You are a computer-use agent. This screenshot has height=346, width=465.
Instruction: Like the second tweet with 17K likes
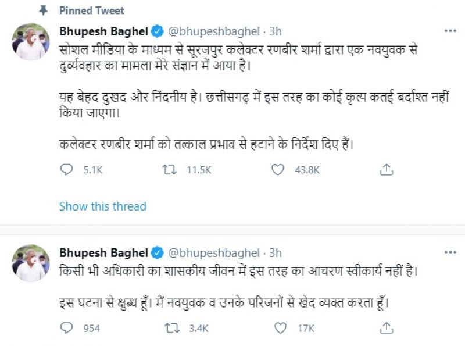tap(280, 329)
